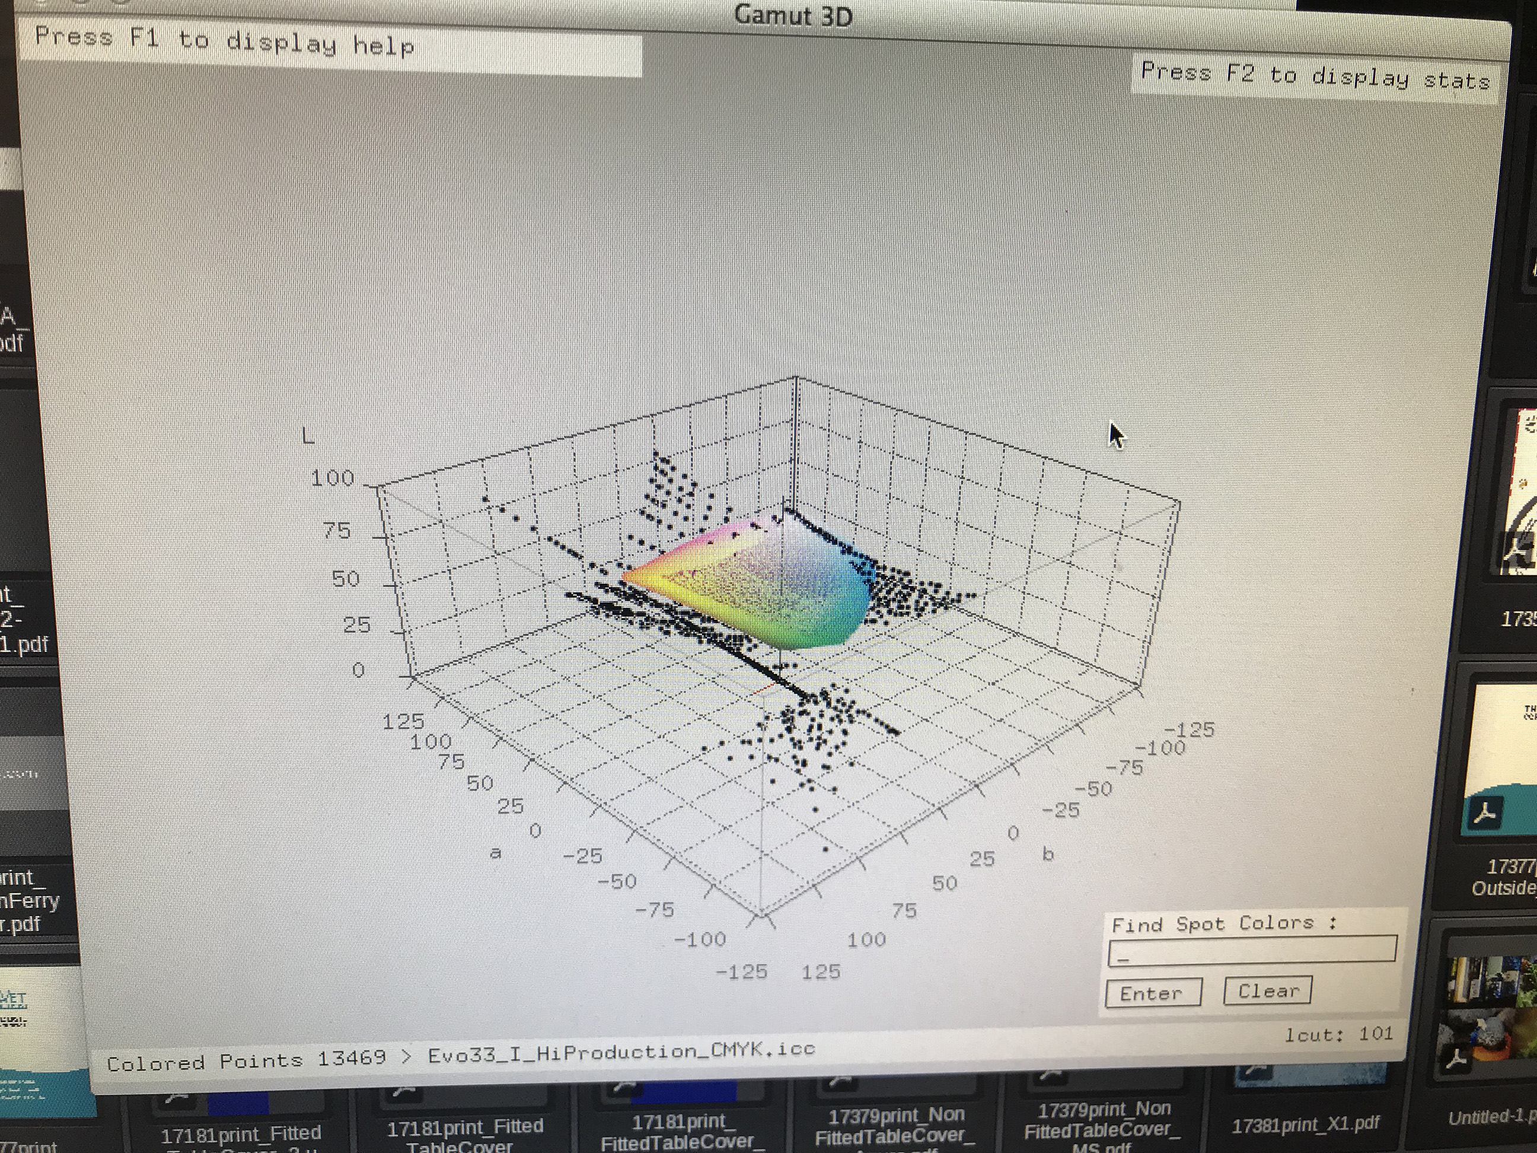Click the Enter button under Find Spot Colors
The height and width of the screenshot is (1153, 1537).
coord(1153,992)
